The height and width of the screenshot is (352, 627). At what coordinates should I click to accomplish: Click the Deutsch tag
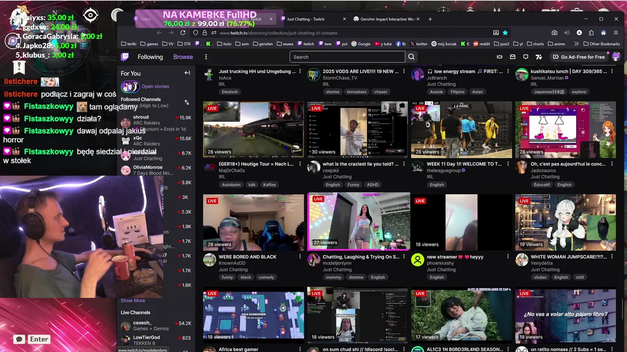[x=230, y=92]
